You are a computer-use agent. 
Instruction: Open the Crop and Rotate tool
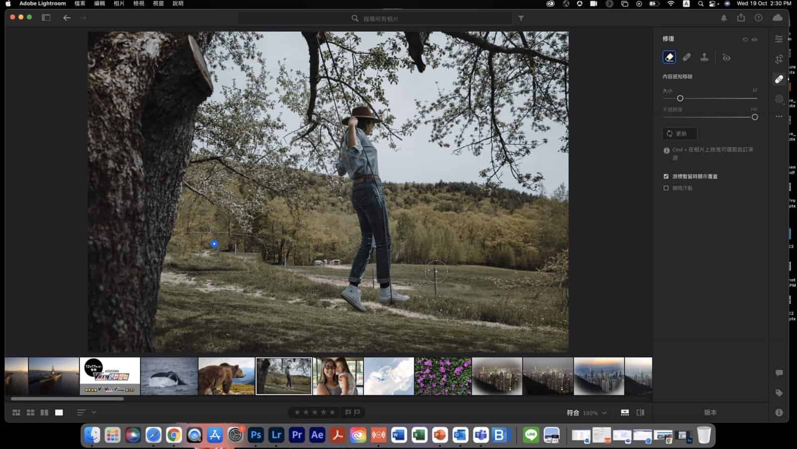tap(779, 59)
